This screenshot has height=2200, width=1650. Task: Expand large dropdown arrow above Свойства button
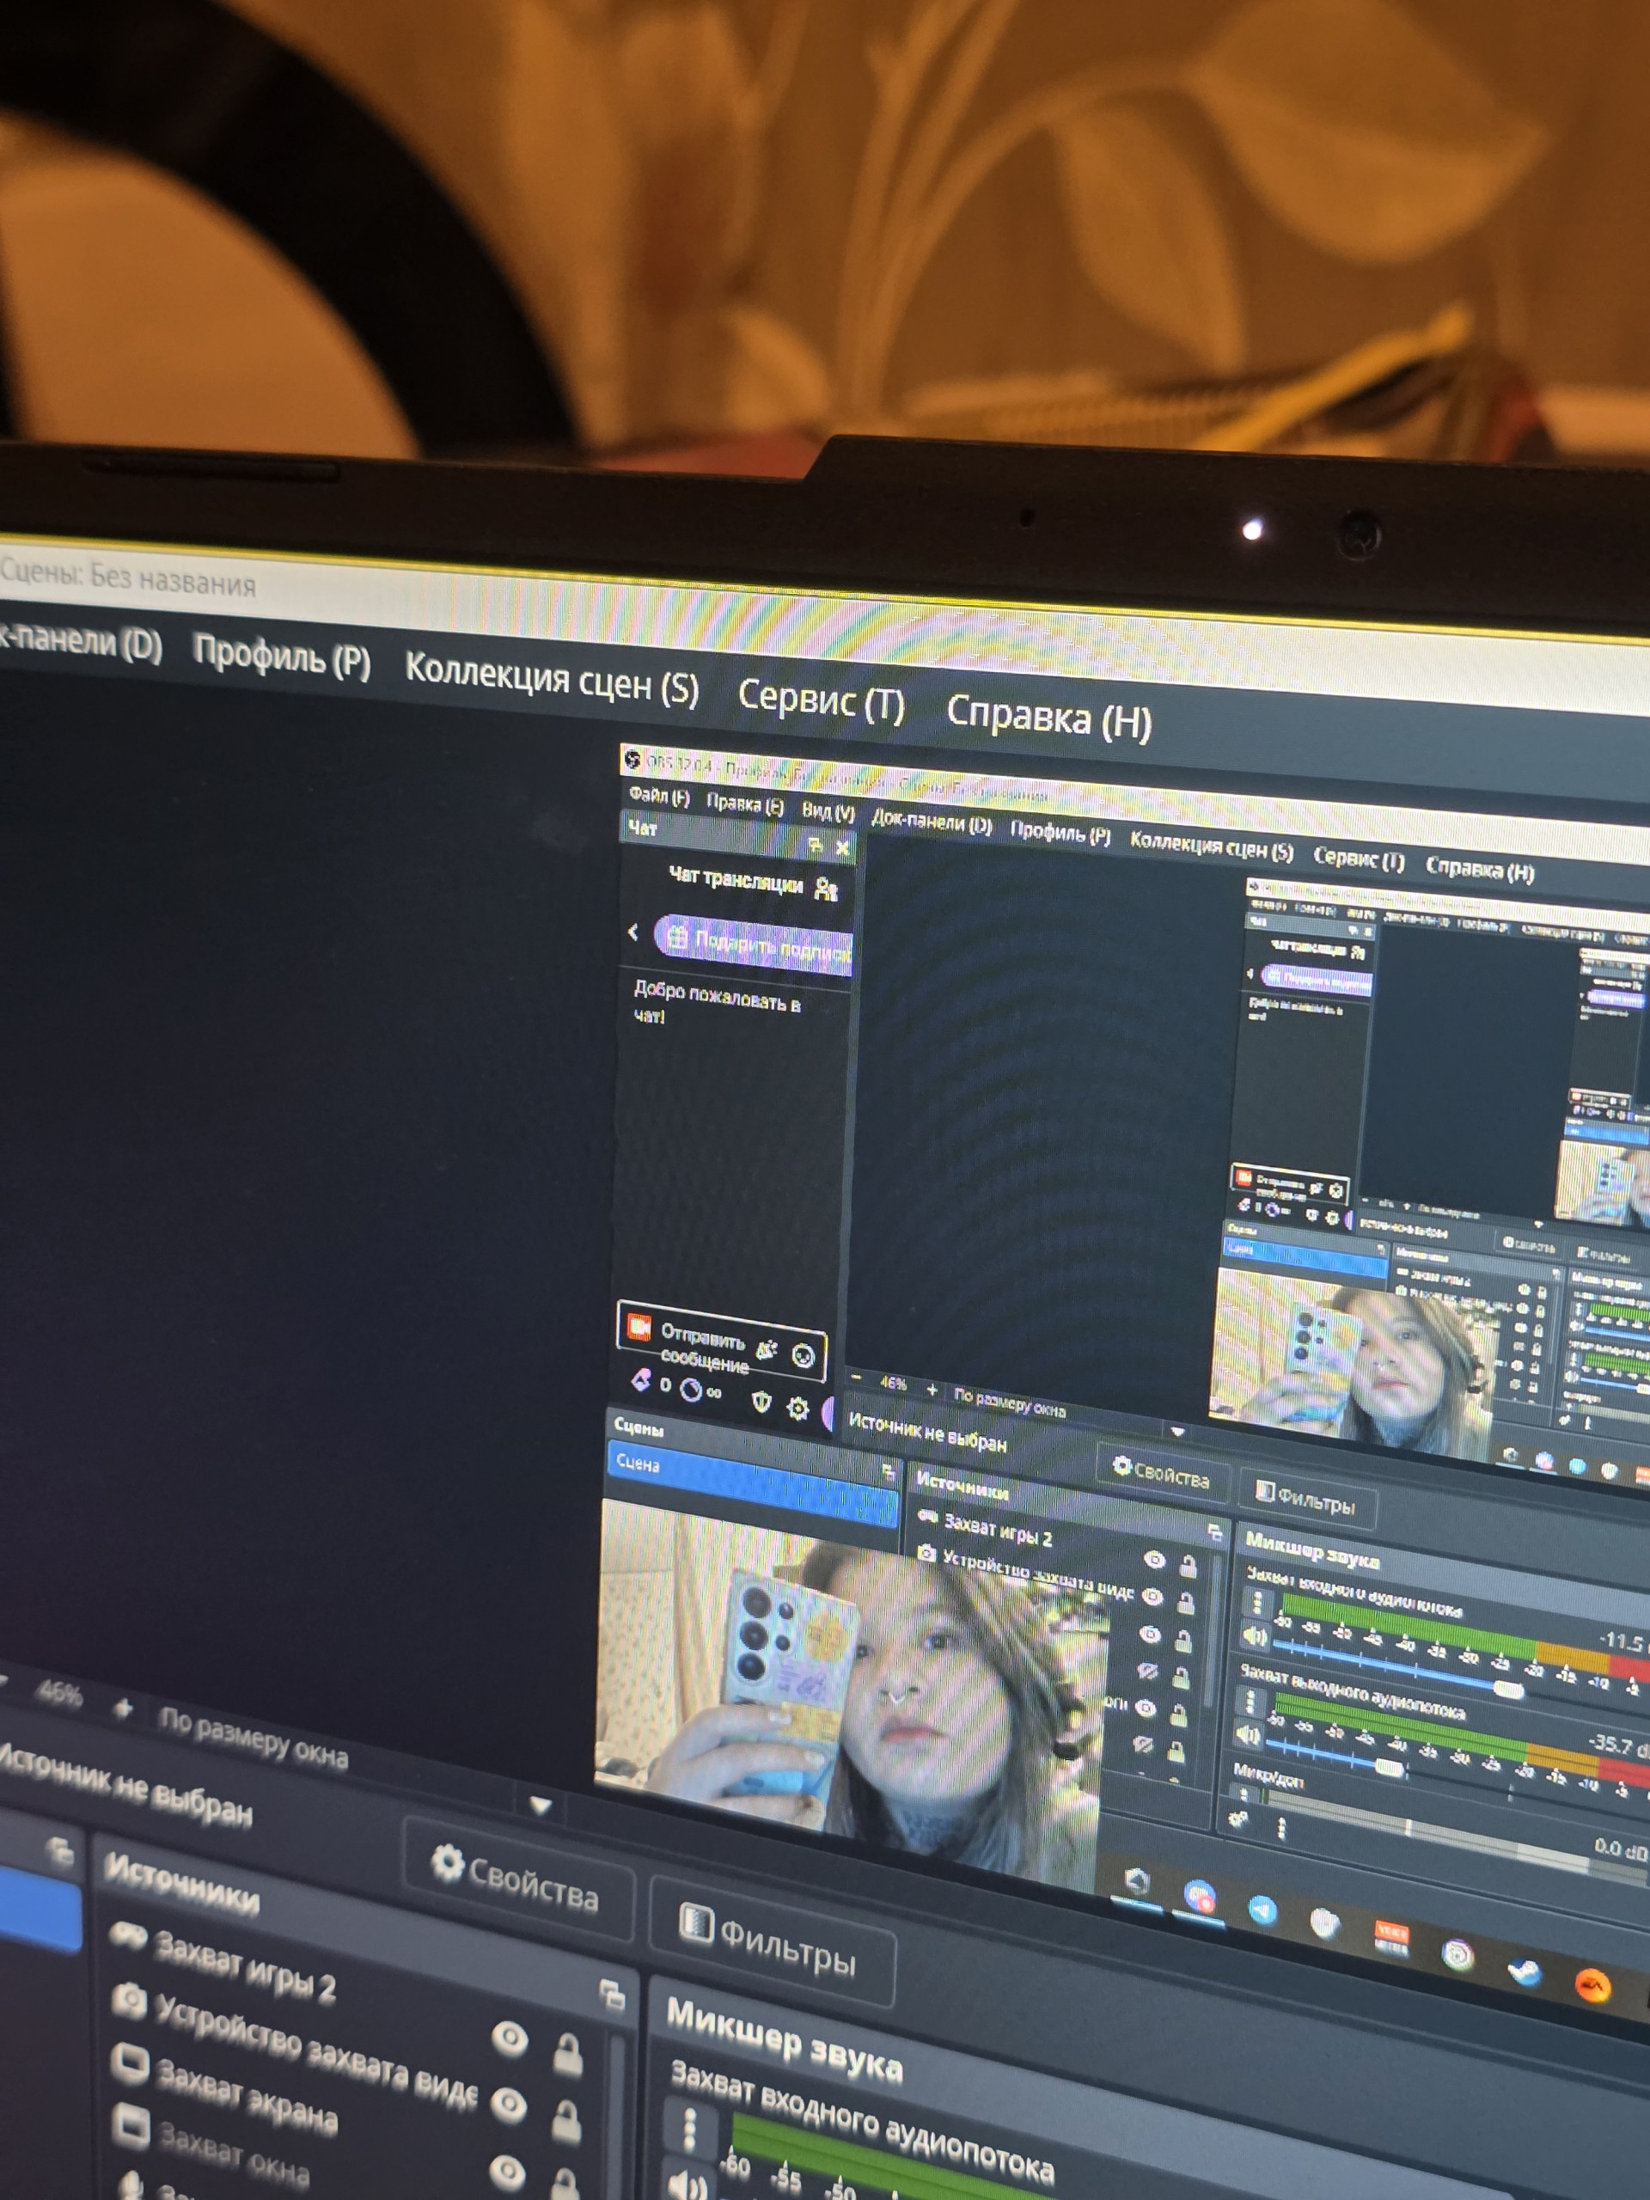click(540, 1804)
